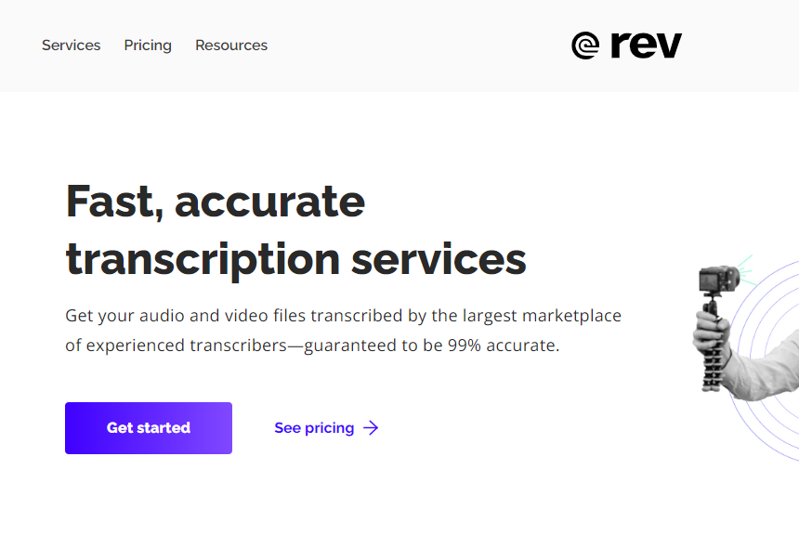Screen dimensions: 799x535
Task: Click the 'largest marketplace' description text
Action: coord(542,316)
